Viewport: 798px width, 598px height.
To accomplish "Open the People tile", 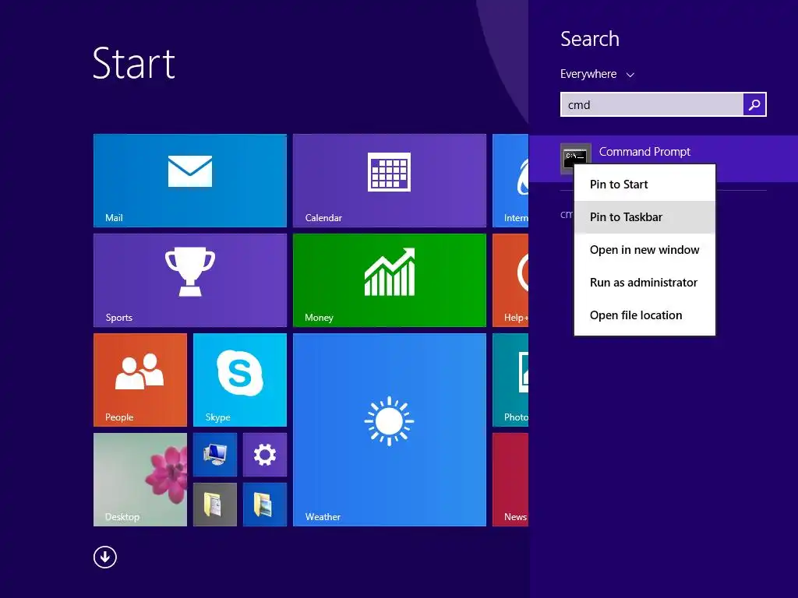I will point(140,380).
